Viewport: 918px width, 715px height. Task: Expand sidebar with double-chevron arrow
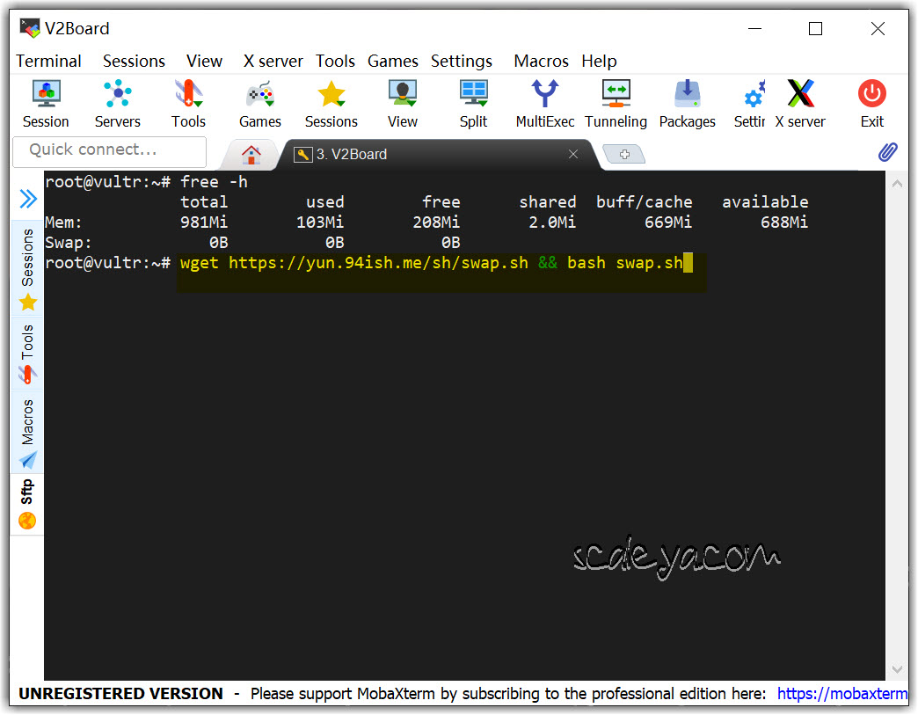28,200
